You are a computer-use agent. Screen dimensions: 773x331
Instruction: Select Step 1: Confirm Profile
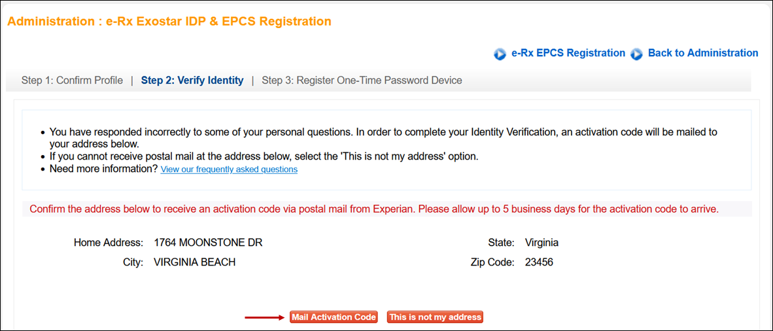(x=72, y=80)
